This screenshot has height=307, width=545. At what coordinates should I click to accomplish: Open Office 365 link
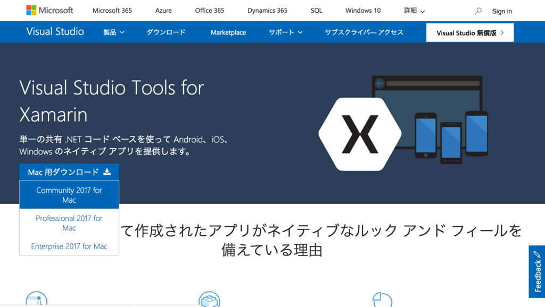pos(210,11)
